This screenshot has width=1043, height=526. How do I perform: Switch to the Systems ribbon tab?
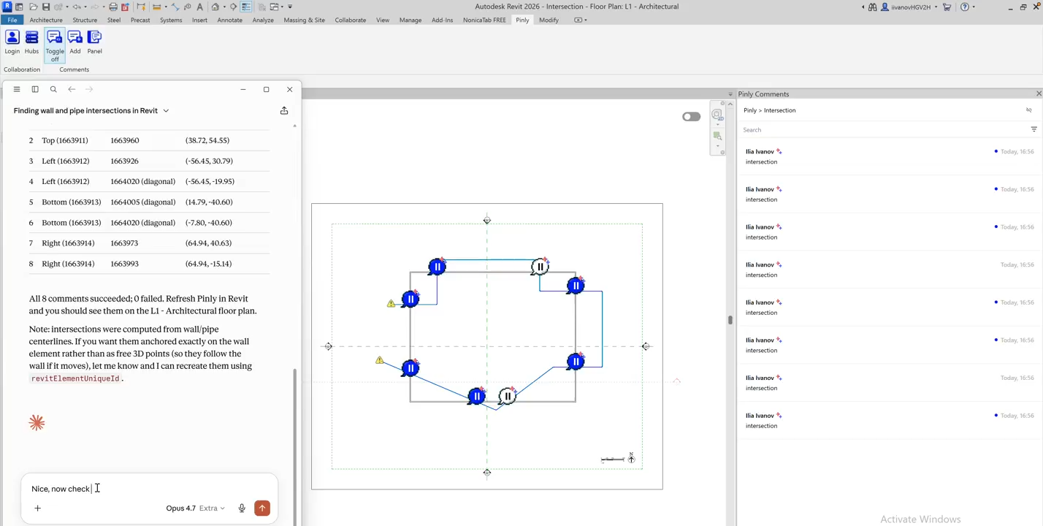point(171,20)
